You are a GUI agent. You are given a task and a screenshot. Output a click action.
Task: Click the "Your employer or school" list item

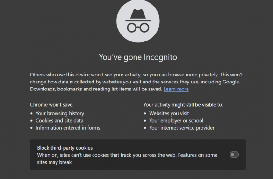(x=176, y=120)
